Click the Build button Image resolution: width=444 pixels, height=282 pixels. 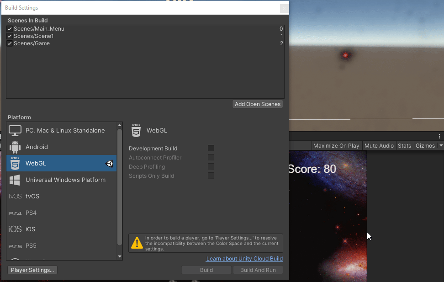click(x=206, y=270)
